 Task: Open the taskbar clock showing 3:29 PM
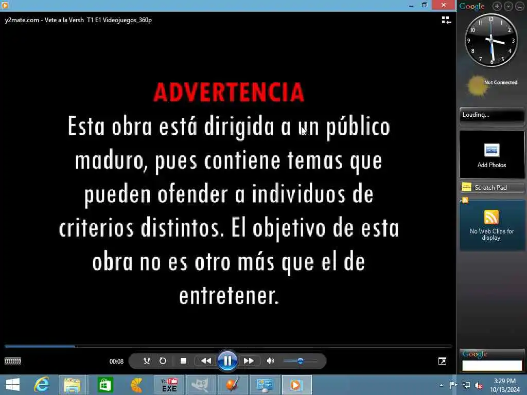[505, 385]
